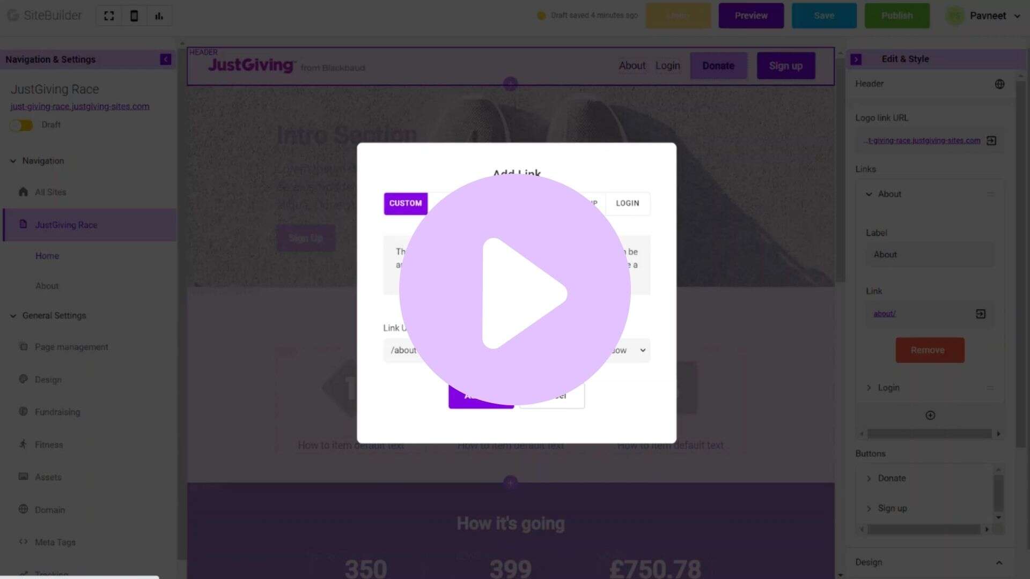
Task: Open the Fitness settings icon
Action: pos(23,444)
